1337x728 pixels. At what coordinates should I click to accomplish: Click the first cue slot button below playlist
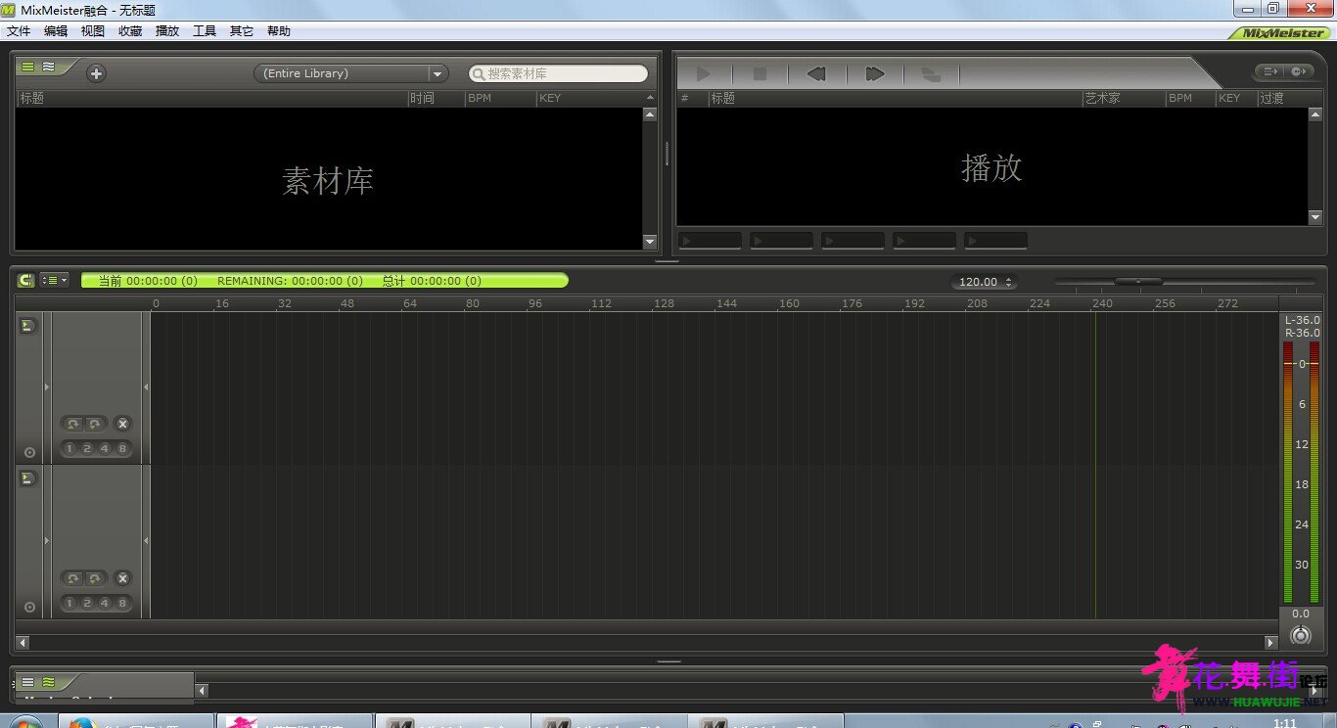[710, 240]
